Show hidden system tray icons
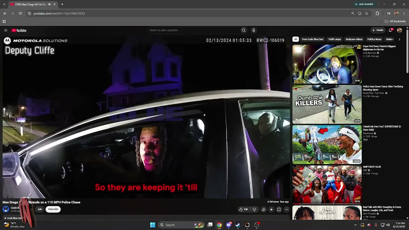 (355, 225)
